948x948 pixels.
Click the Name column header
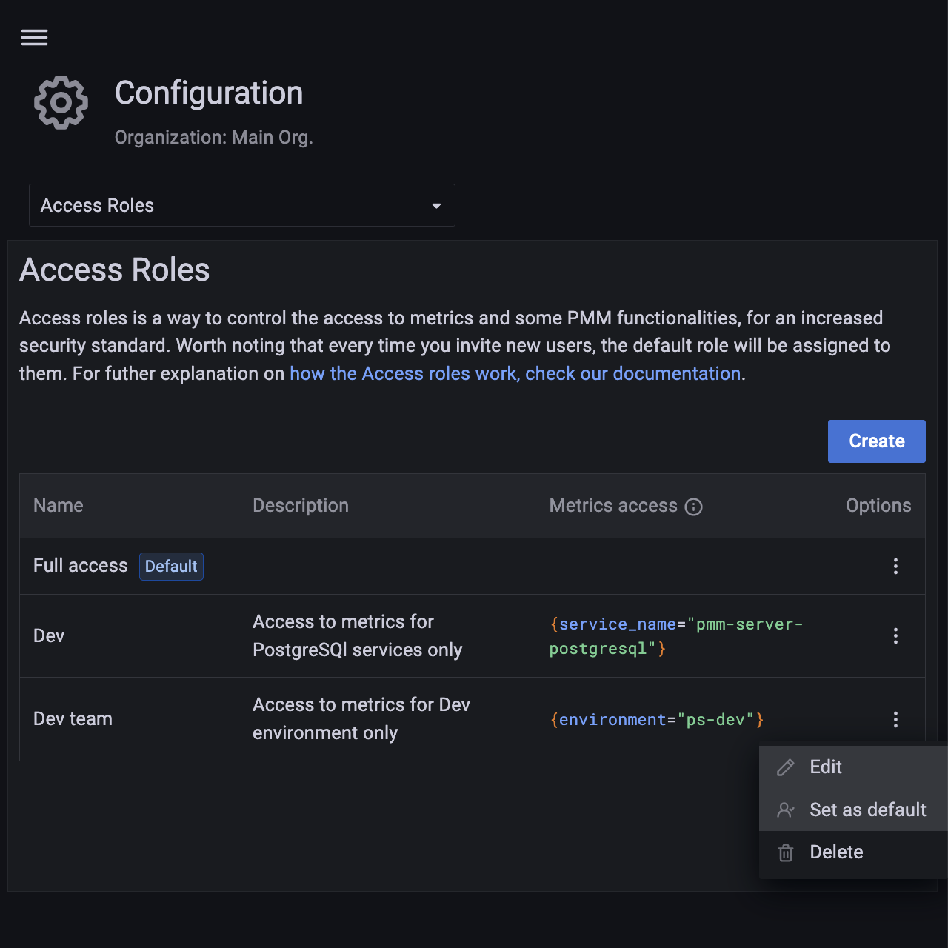coord(59,506)
